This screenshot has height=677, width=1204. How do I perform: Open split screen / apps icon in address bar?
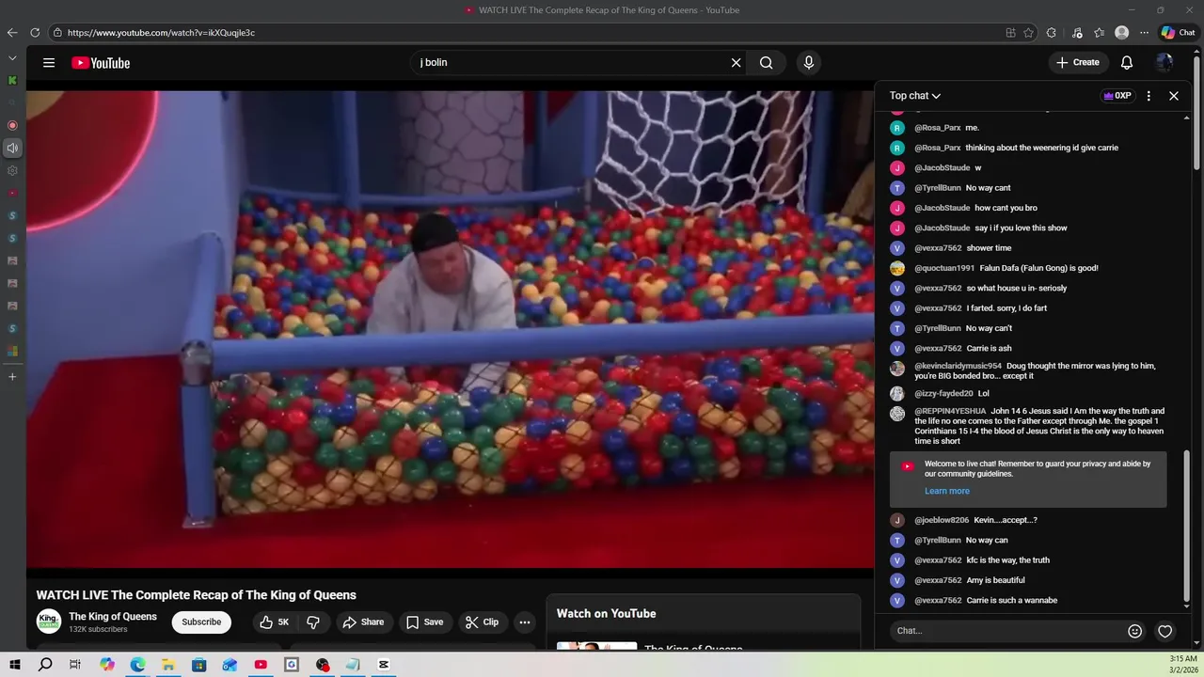coord(1010,33)
